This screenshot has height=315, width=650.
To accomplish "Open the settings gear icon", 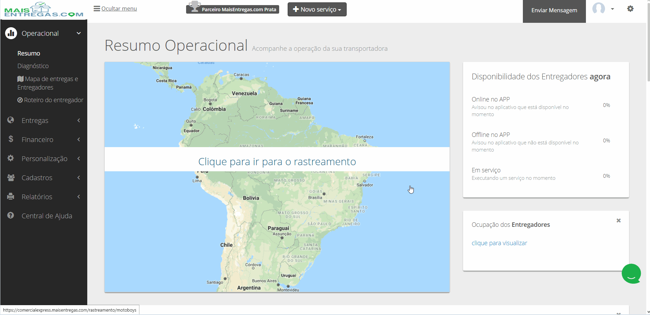I will point(630,9).
